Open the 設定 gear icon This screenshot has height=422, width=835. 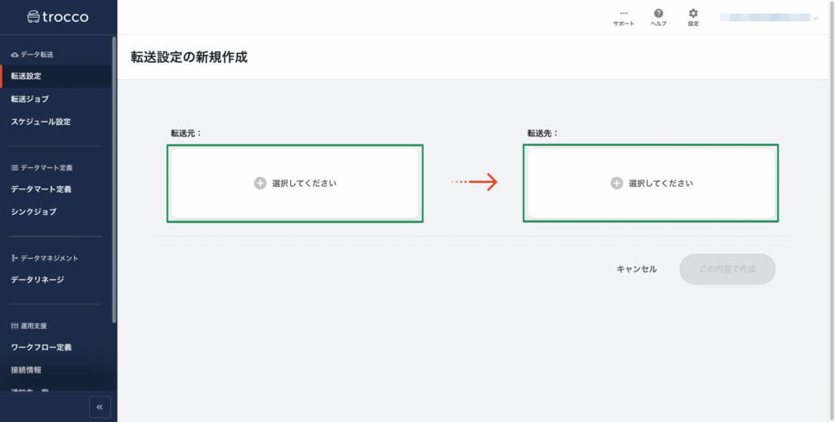point(693,14)
